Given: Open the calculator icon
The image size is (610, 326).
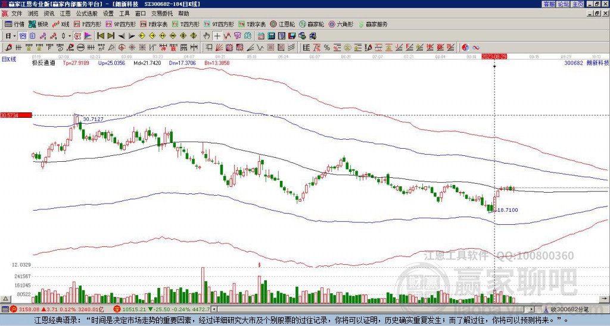Looking at the screenshot, I should pyautogui.click(x=271, y=36).
